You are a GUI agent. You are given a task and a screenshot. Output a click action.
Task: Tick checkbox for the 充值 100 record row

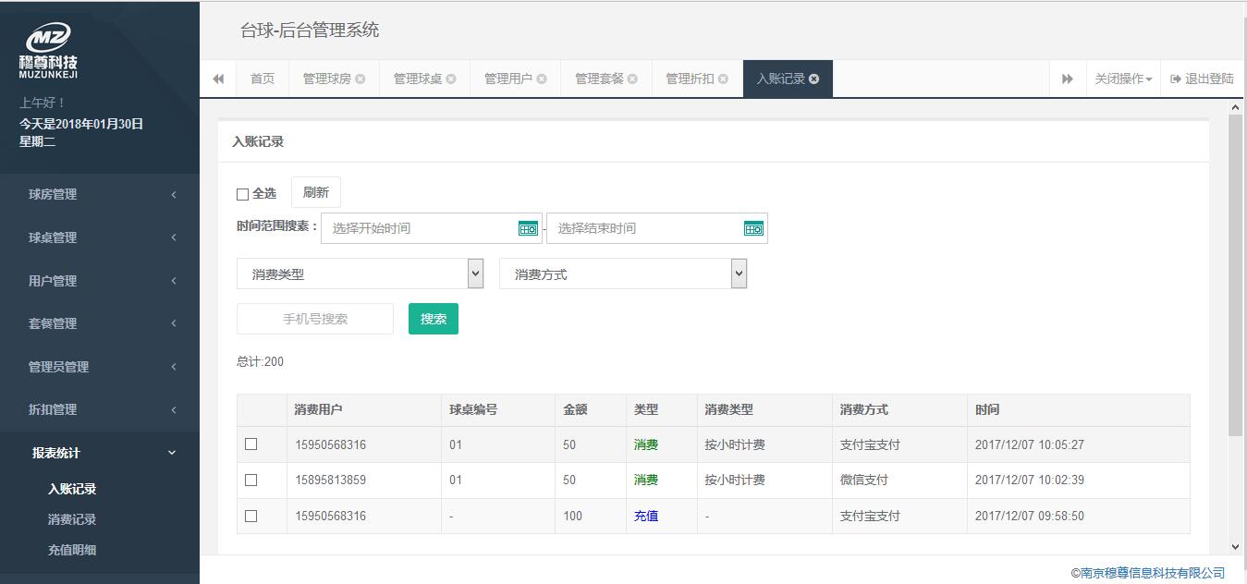coord(251,516)
